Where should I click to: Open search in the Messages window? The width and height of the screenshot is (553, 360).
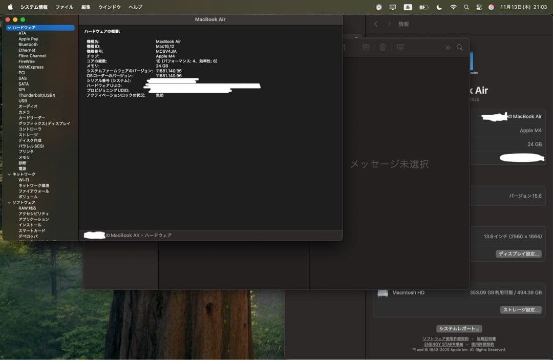tap(460, 47)
